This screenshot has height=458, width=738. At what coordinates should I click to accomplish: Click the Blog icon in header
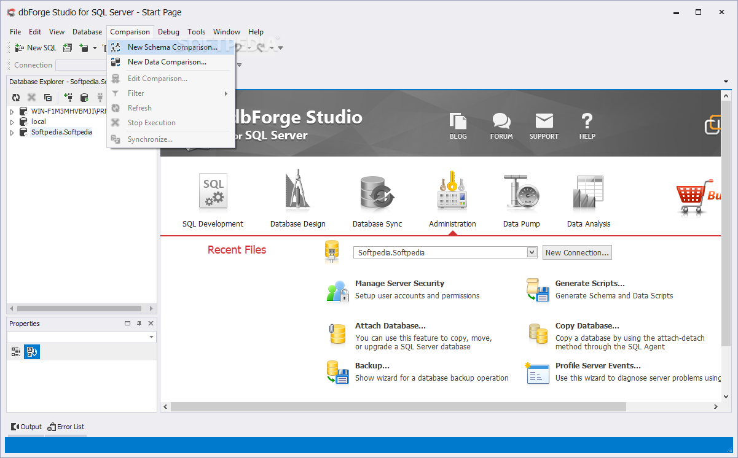point(458,122)
